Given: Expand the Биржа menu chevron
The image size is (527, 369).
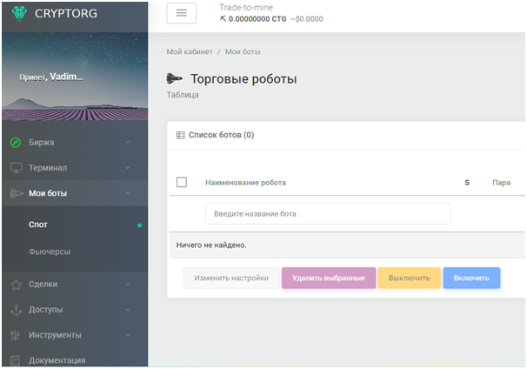Looking at the screenshot, I should (x=127, y=142).
